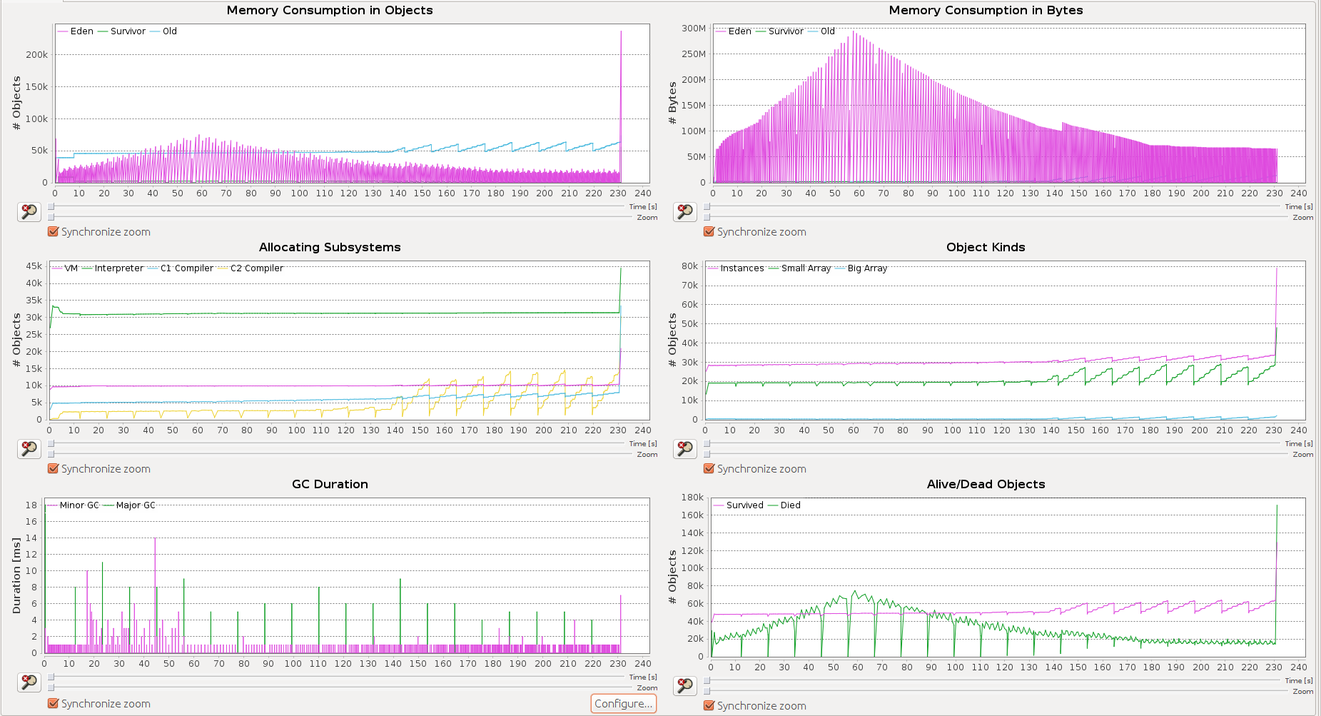1321x716 pixels.
Task: Click Died legend in Alive/Dead Objects
Action: (784, 505)
